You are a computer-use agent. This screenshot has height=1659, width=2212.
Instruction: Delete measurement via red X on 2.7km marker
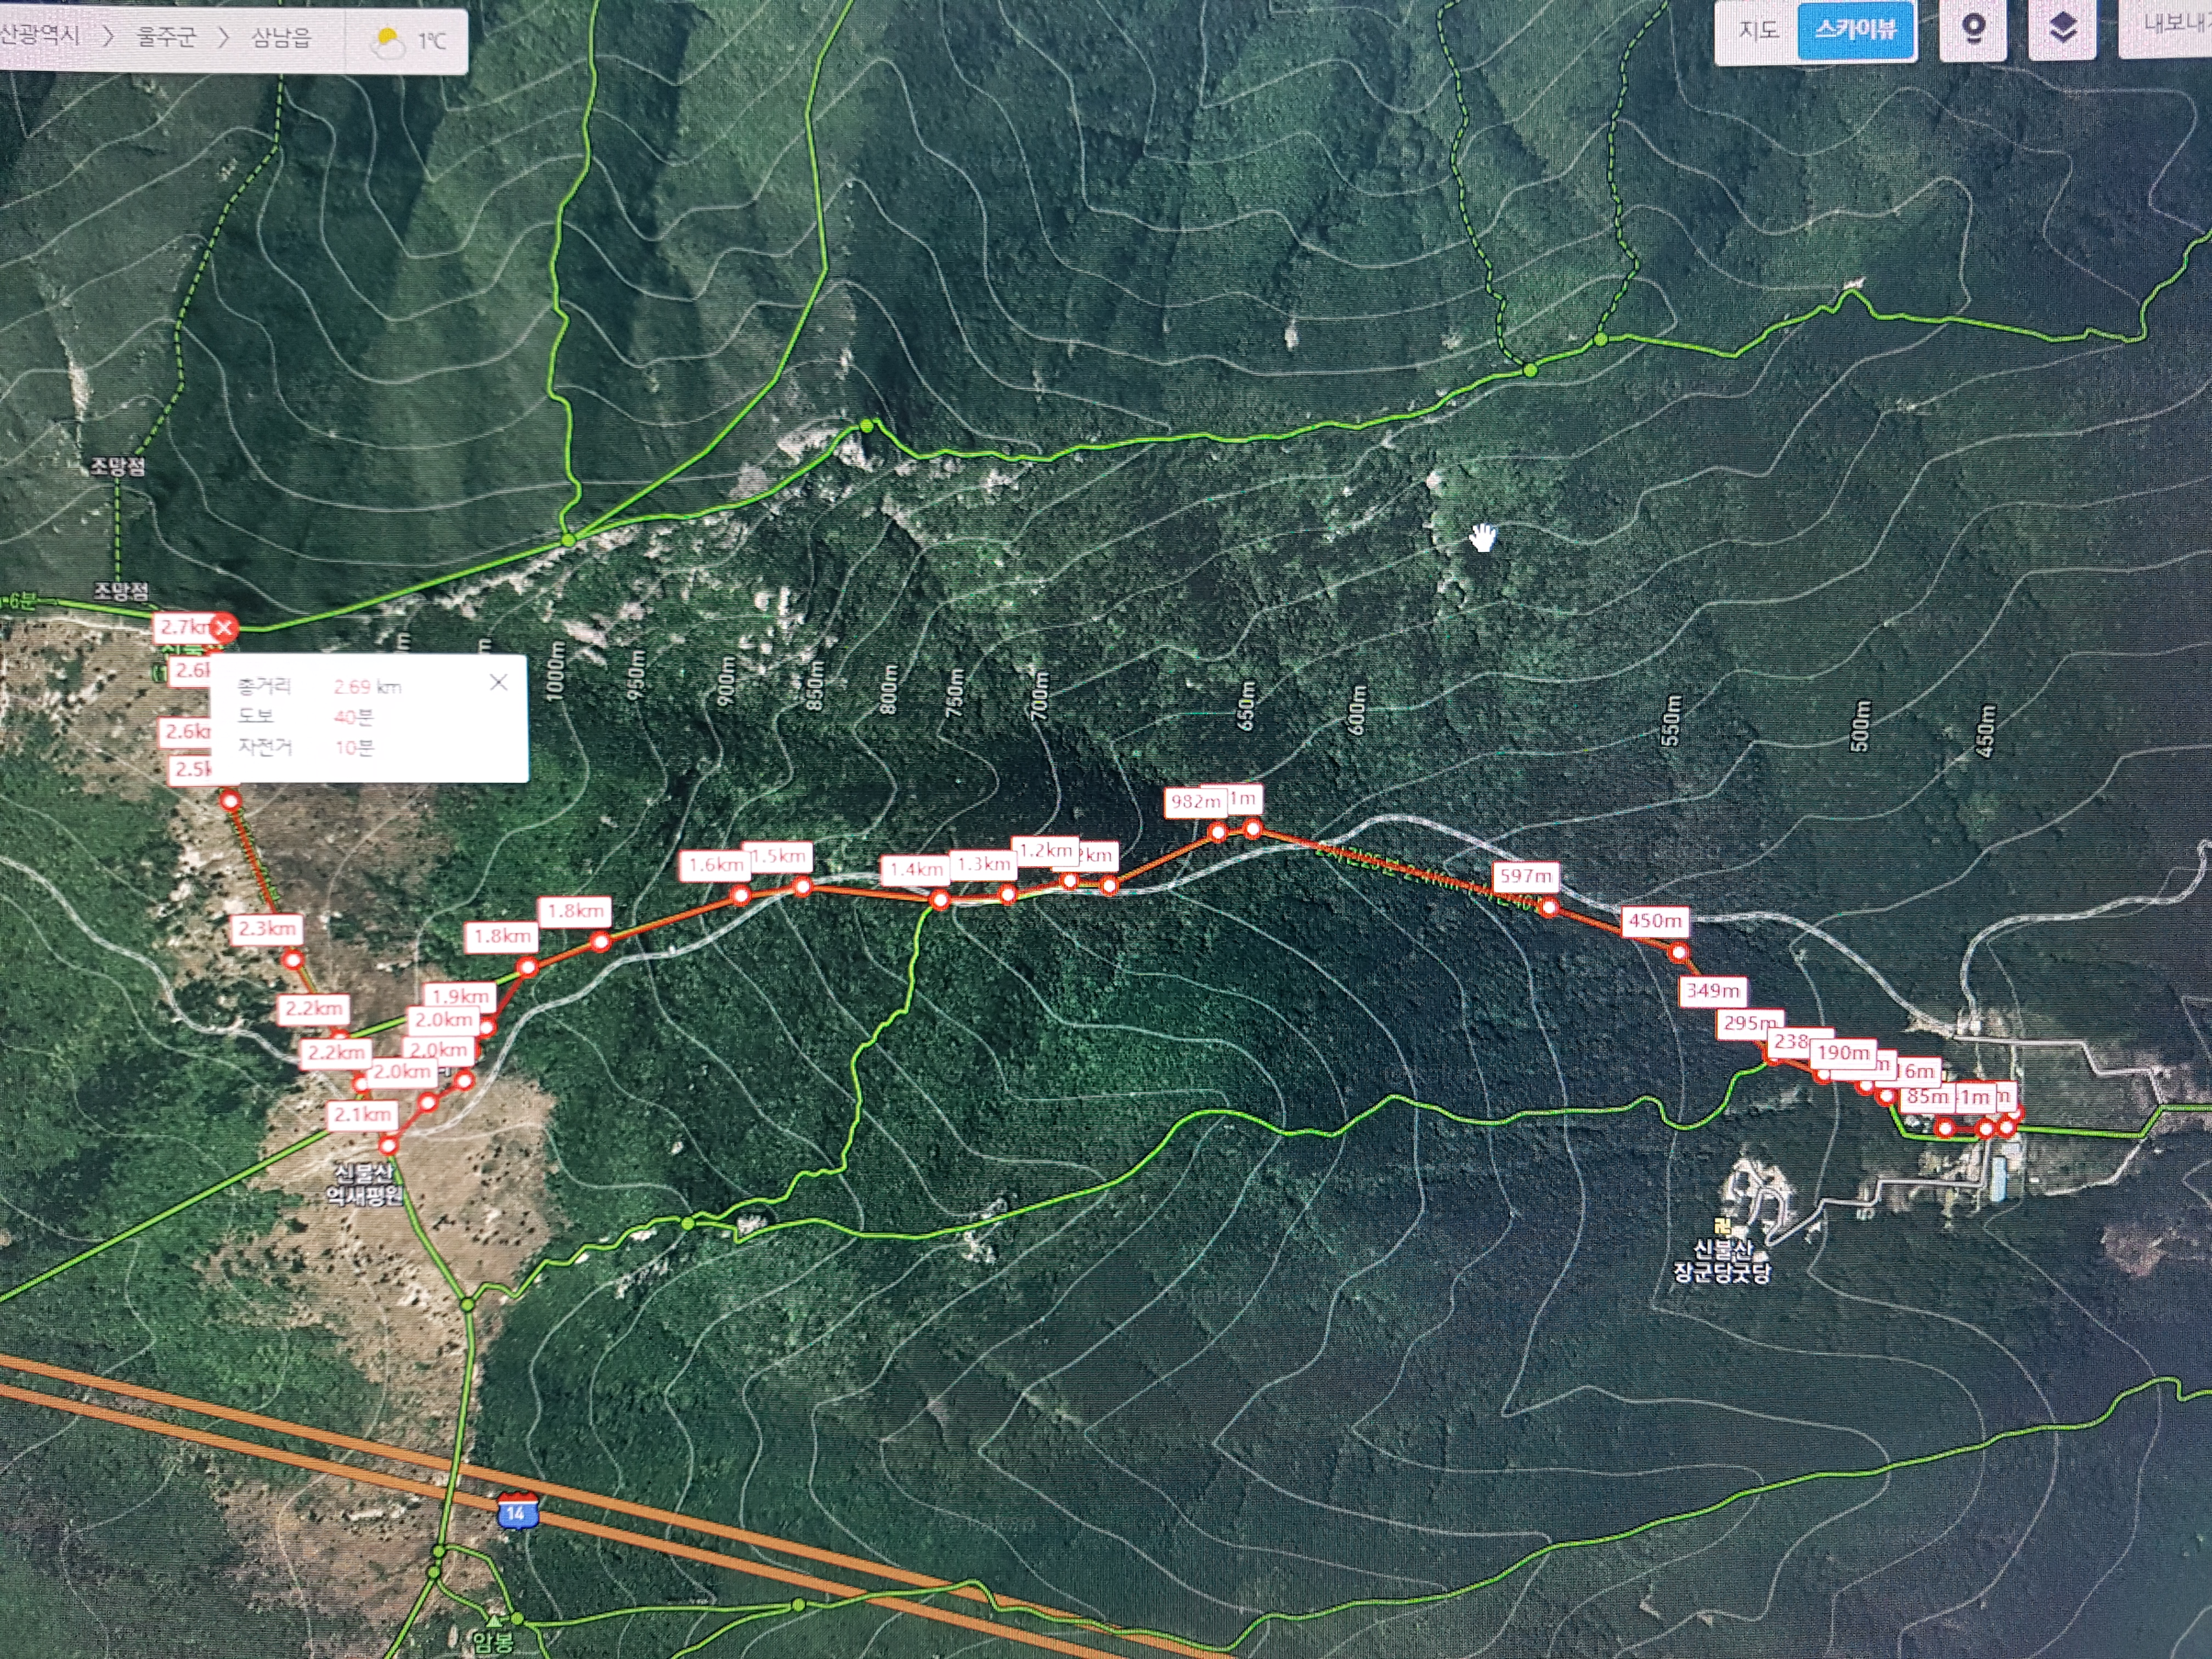tap(224, 628)
